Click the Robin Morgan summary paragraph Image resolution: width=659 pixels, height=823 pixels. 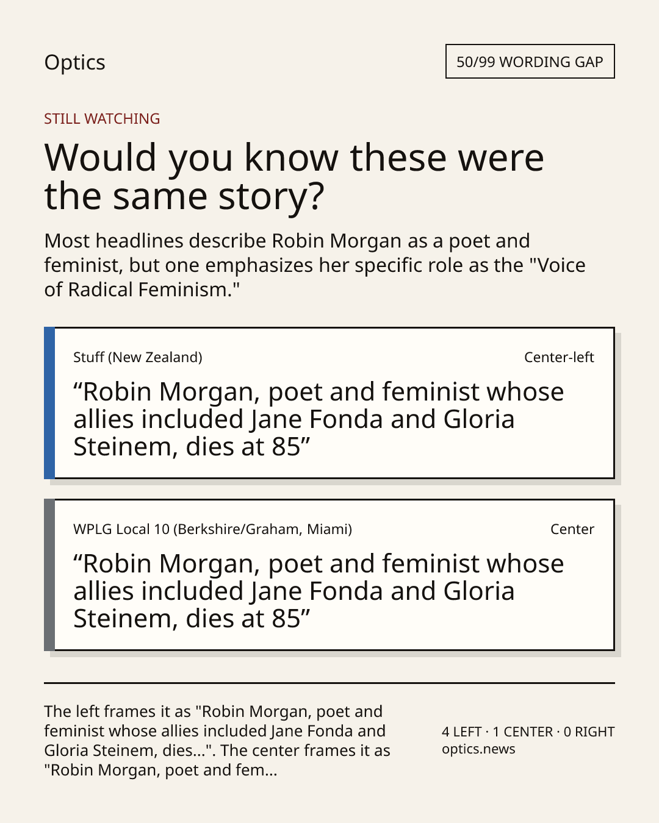coord(315,265)
